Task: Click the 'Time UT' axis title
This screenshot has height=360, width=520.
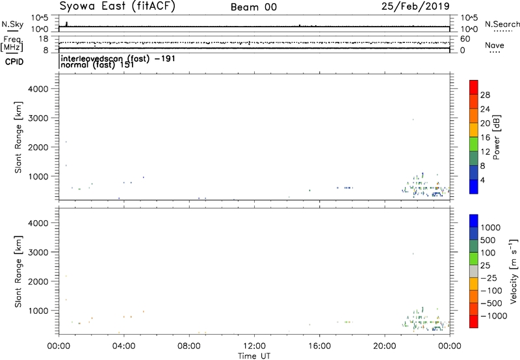Action: pyautogui.click(x=254, y=356)
